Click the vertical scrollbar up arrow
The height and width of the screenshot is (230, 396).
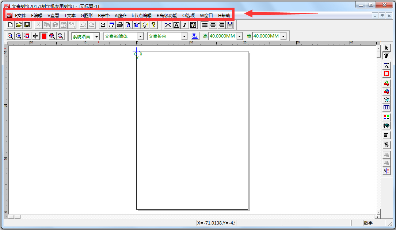click(378, 48)
